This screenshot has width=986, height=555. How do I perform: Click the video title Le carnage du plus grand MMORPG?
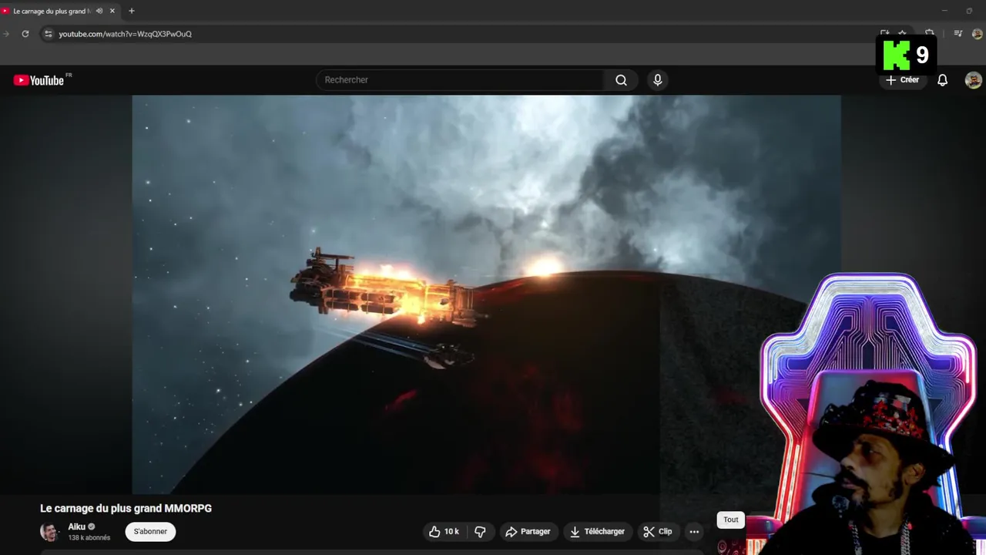click(x=126, y=509)
